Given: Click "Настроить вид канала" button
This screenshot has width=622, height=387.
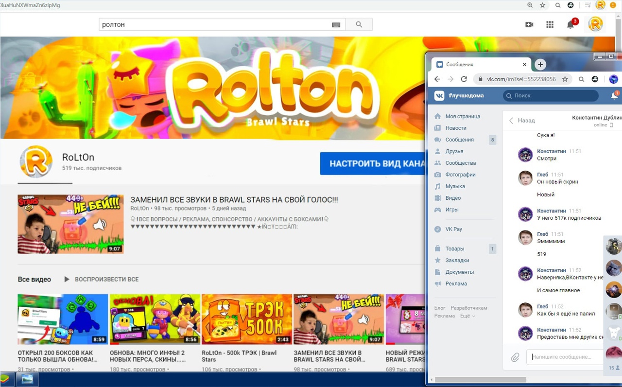Looking at the screenshot, I should [372, 164].
